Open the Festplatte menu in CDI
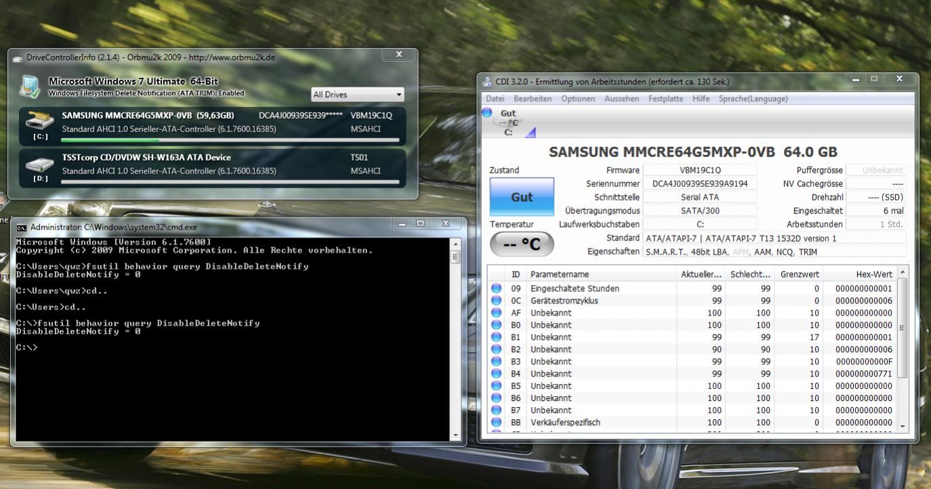This screenshot has height=489, width=931. pyautogui.click(x=665, y=99)
